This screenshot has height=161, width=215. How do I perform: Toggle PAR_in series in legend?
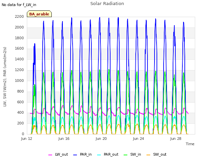(x=83, y=154)
